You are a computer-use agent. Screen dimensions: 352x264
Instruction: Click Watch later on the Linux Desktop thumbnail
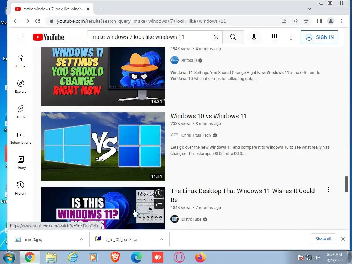point(159,193)
